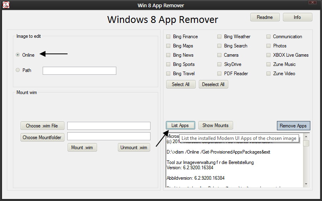Check the Bing Maps checkbox
322x201 pixels.
pos(168,46)
